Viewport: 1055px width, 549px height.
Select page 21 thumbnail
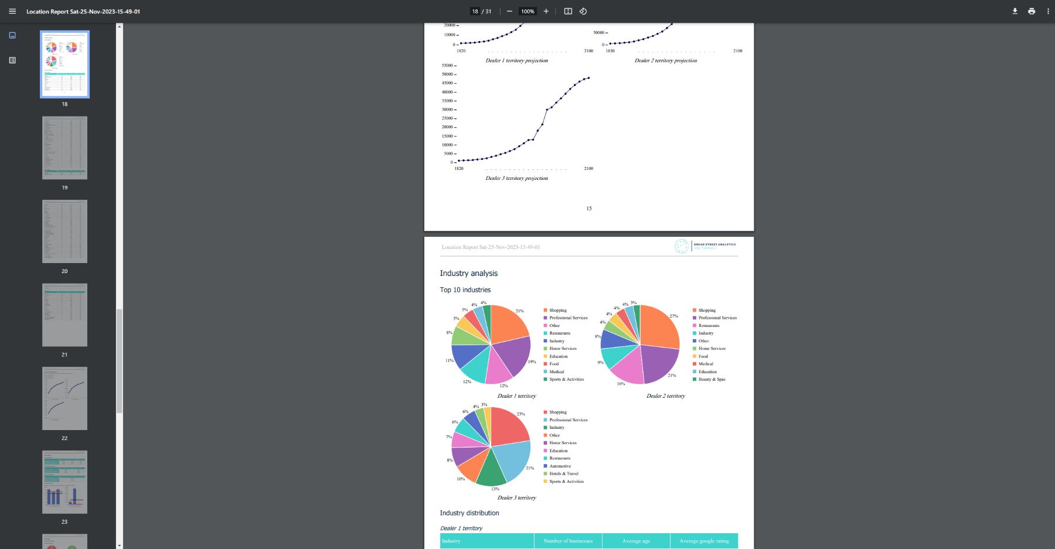click(64, 315)
